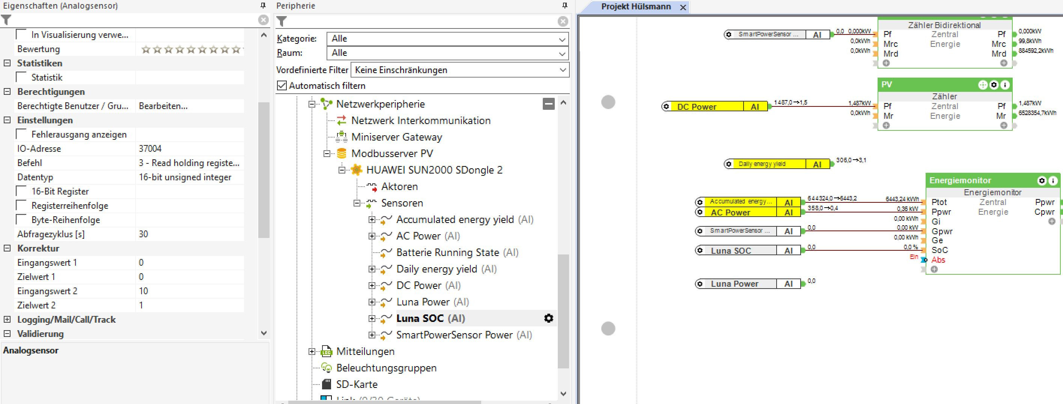The width and height of the screenshot is (1063, 404).
Task: Select AC Power (AI) in tree
Action: pyautogui.click(x=428, y=236)
